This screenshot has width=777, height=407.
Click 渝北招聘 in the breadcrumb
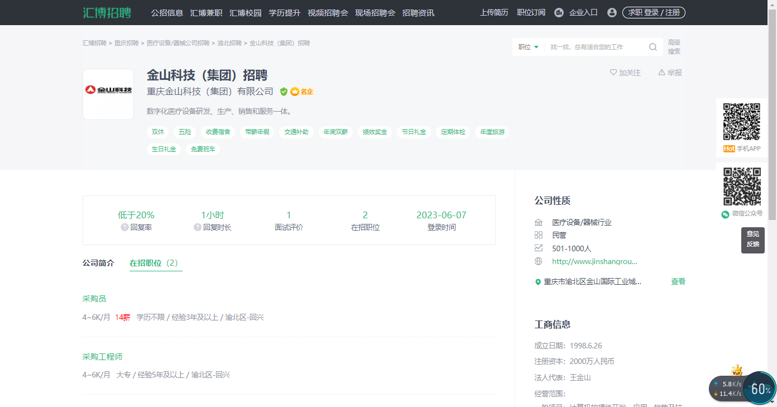(229, 43)
